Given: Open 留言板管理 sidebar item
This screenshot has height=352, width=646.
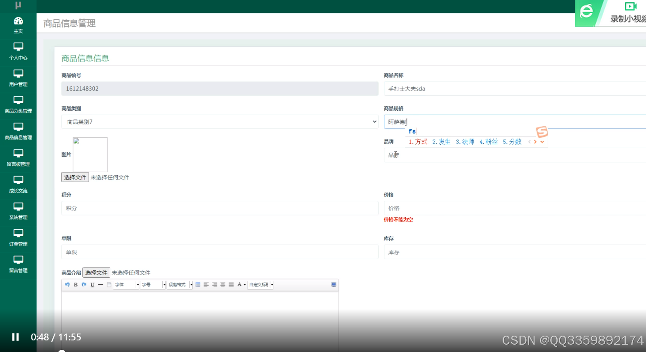Looking at the screenshot, I should pyautogui.click(x=18, y=158).
